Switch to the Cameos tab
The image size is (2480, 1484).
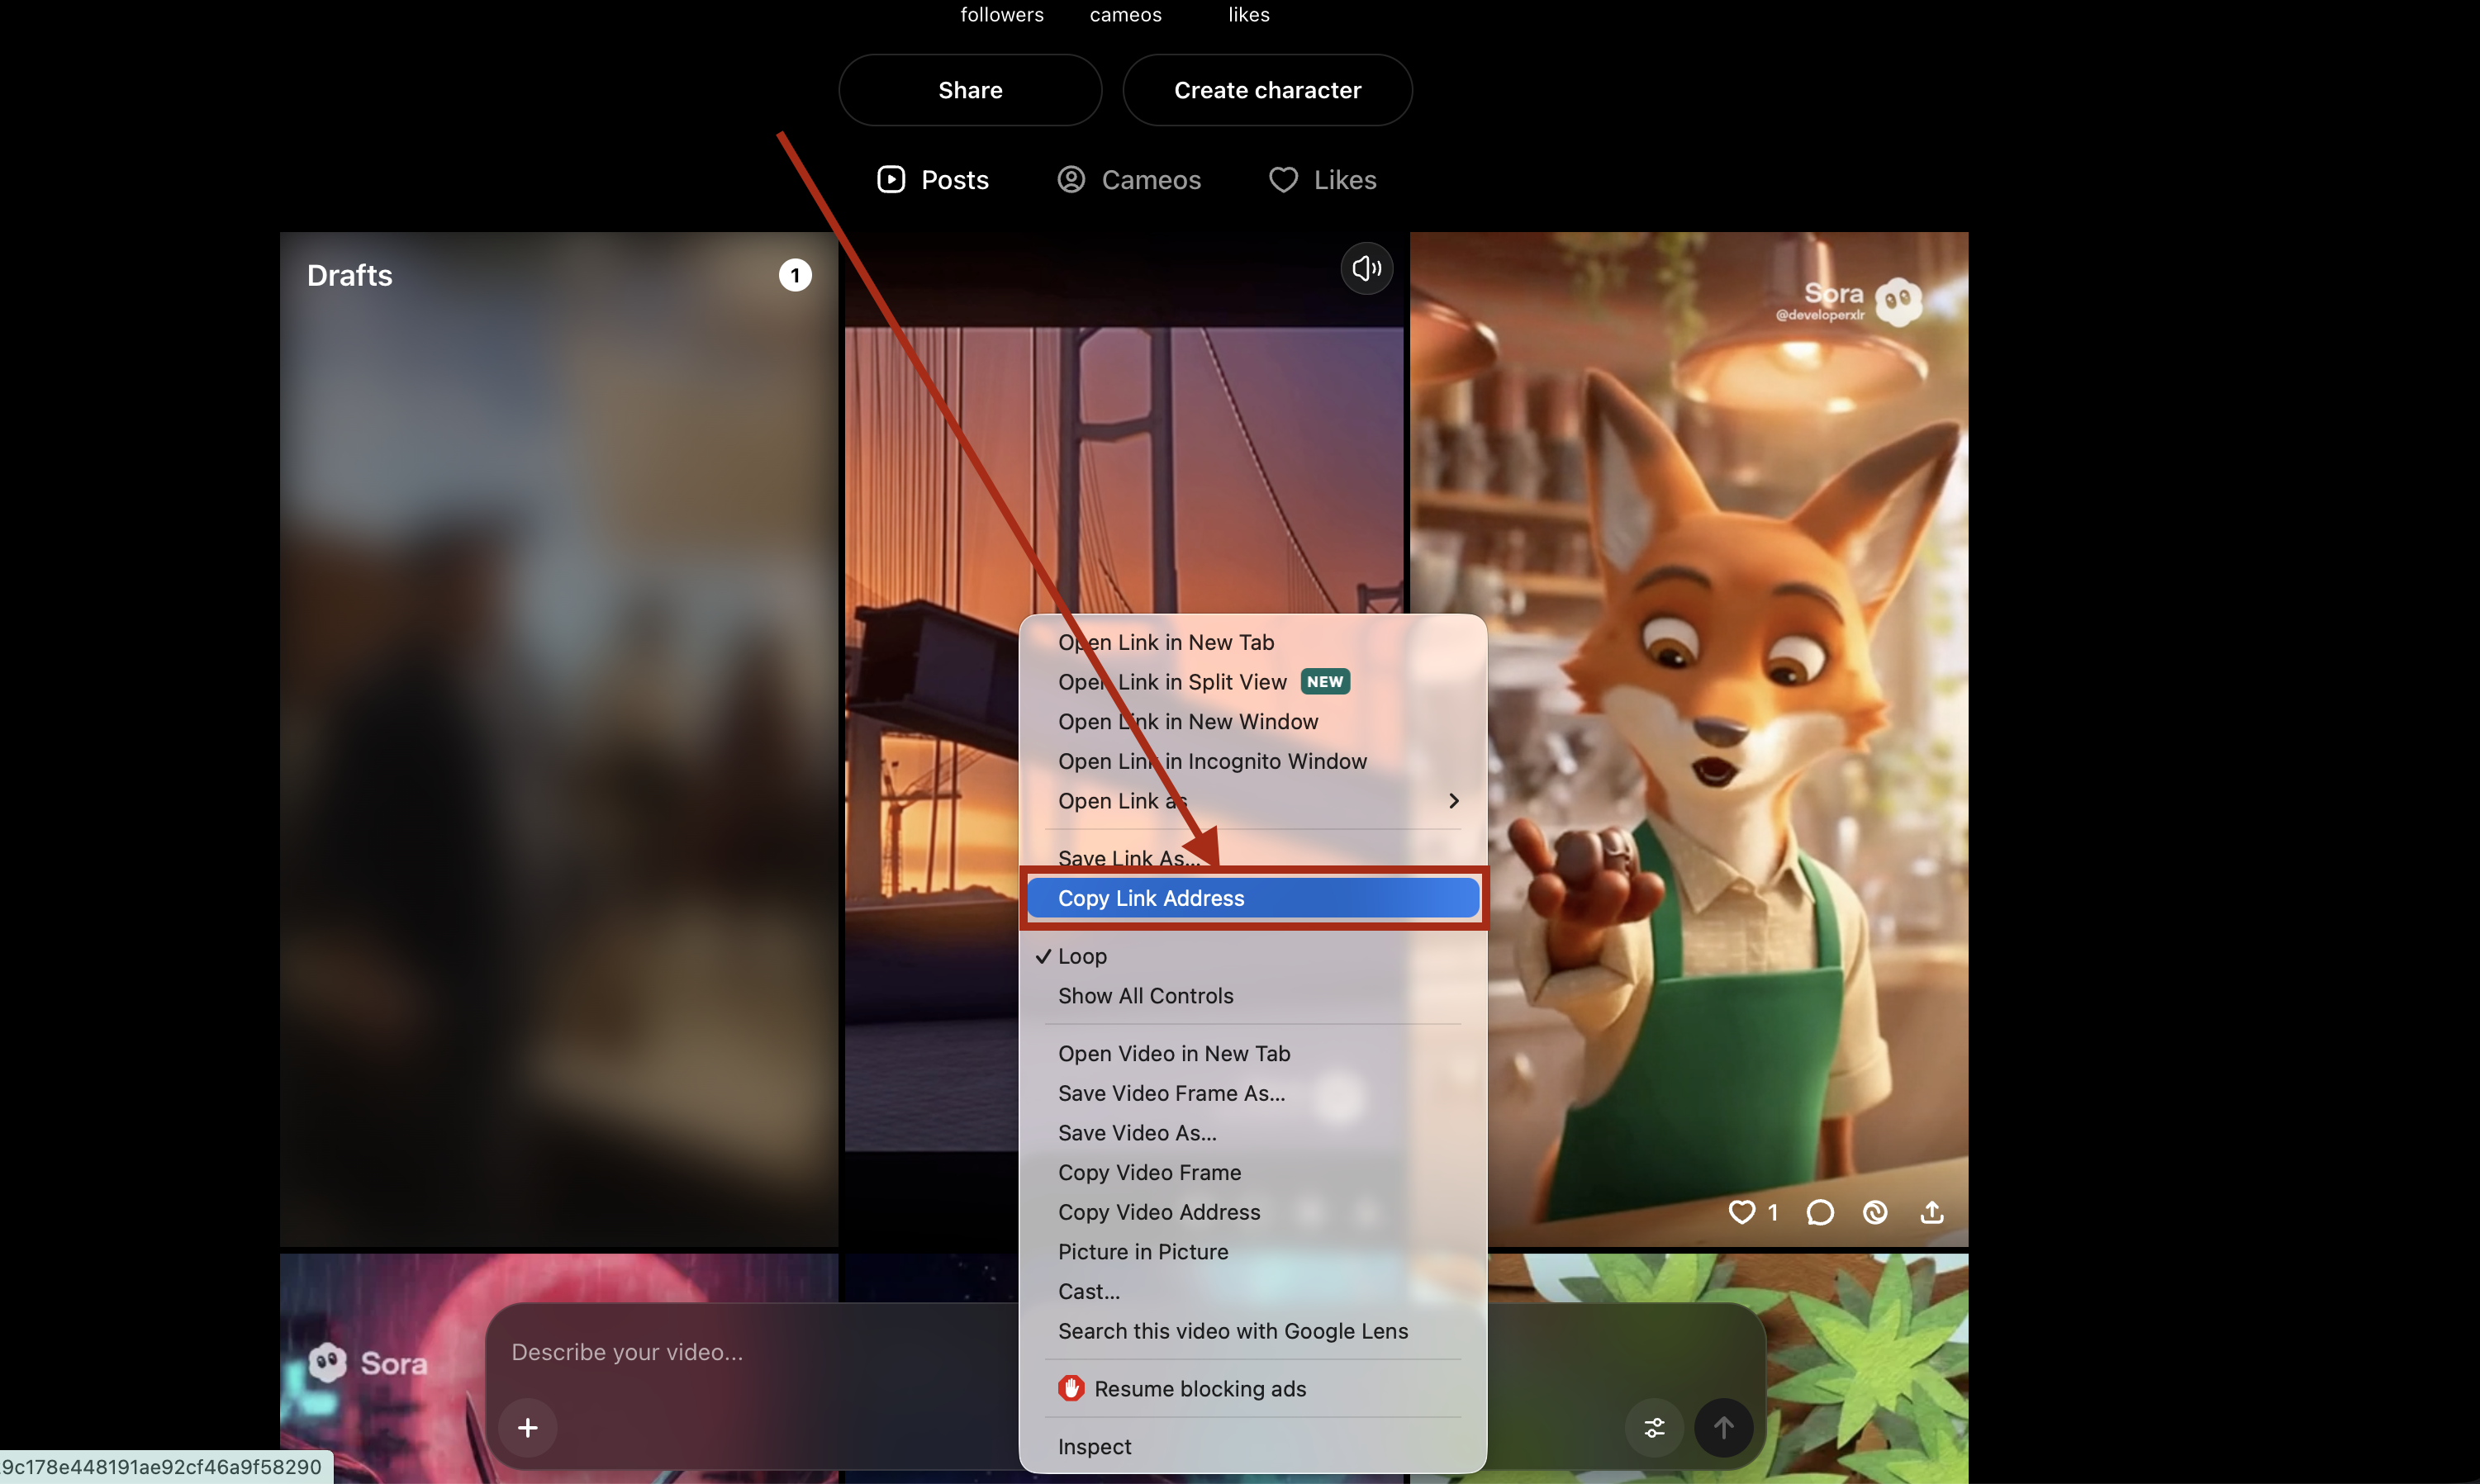click(x=1128, y=179)
